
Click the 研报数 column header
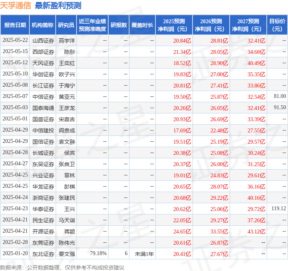coord(119,25)
